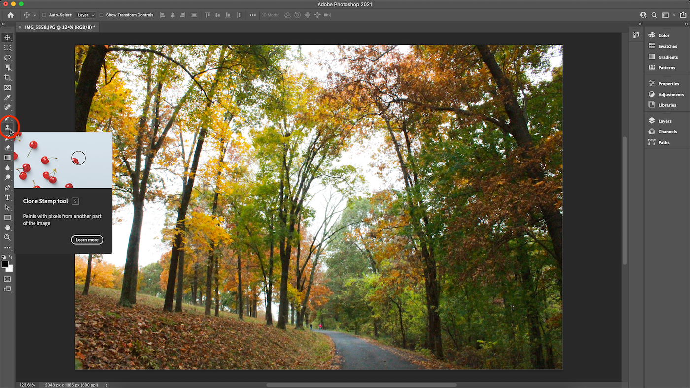
Task: Enable Show Transform Controls checkbox
Action: tap(102, 15)
